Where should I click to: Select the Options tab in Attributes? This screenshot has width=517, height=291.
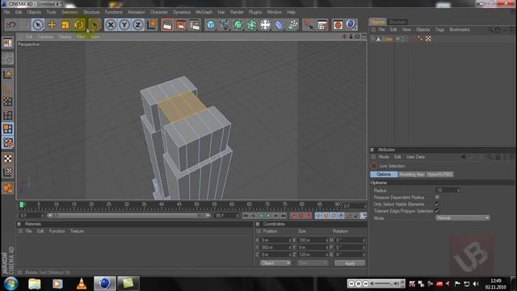point(384,175)
